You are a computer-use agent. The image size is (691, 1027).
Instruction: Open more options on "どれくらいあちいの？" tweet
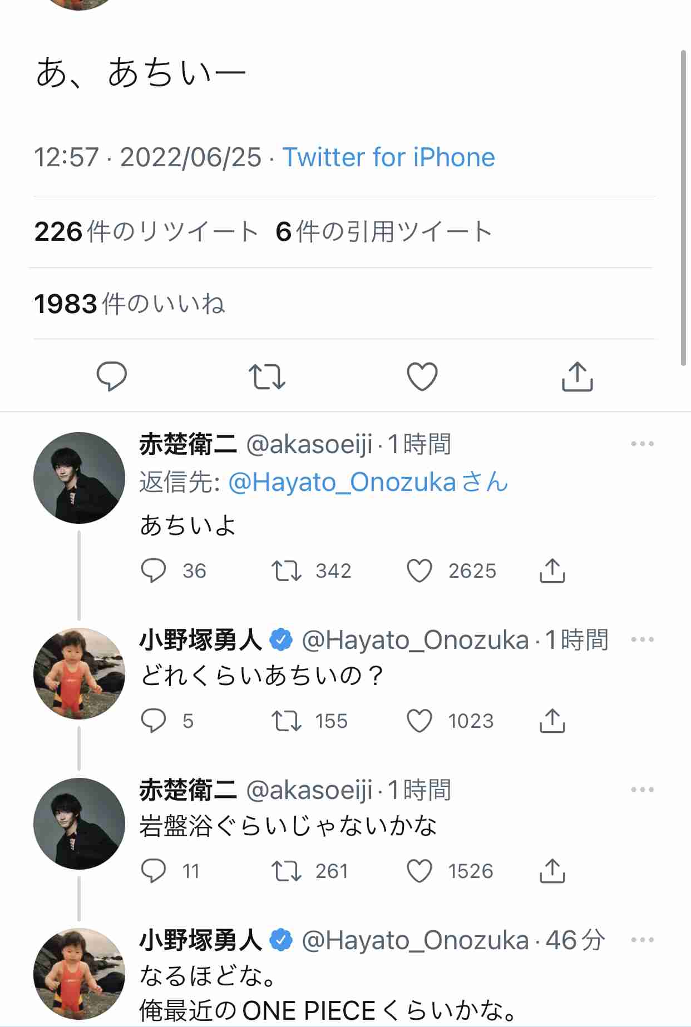tap(642, 639)
